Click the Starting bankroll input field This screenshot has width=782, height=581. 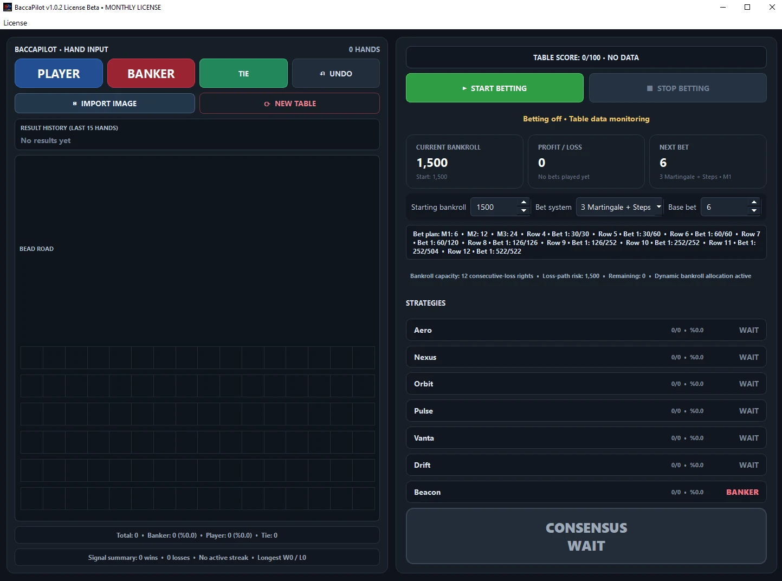494,207
